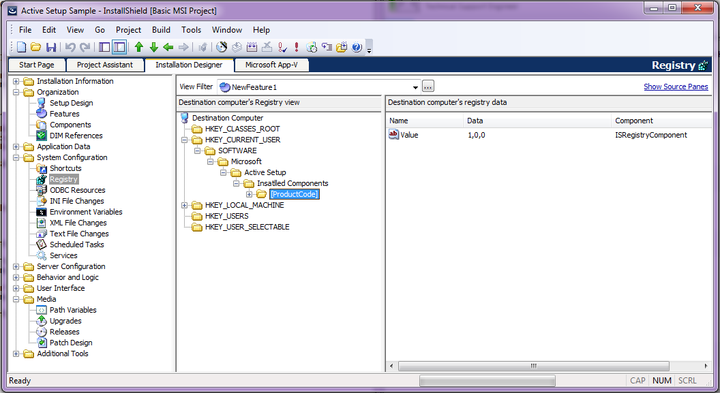Click the Undo toolbar icon
Screen dimensions: 720x393
(x=70, y=47)
